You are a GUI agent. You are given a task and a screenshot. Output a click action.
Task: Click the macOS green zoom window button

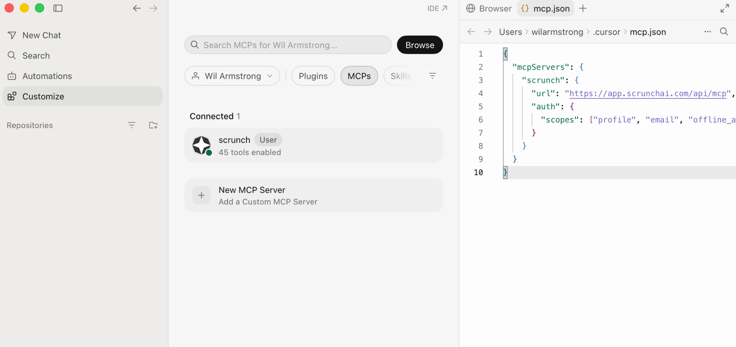coord(39,8)
